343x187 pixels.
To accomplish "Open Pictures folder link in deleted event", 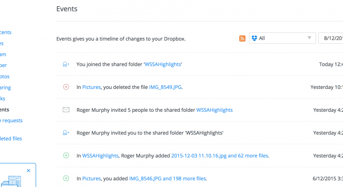I will tap(91, 87).
